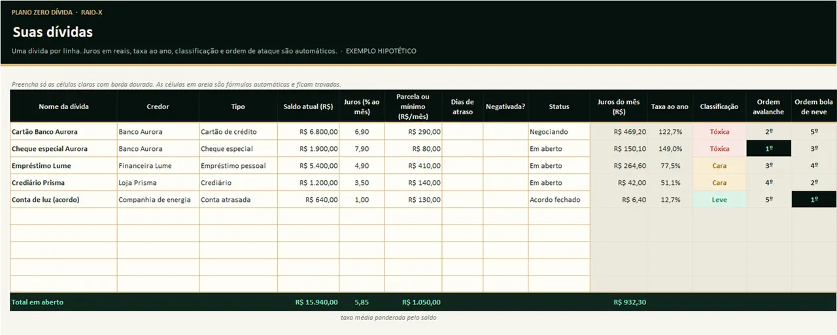The width and height of the screenshot is (837, 335).
Task: Select "Tóxica" classification in Cartão Banco Aurora row
Action: pyautogui.click(x=719, y=131)
